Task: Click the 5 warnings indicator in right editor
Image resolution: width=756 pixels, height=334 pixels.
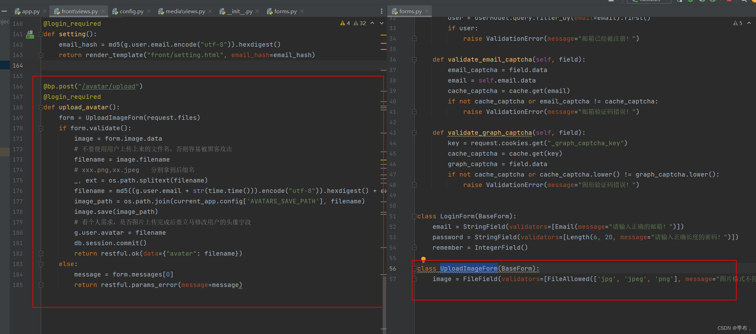Action: [x=738, y=23]
